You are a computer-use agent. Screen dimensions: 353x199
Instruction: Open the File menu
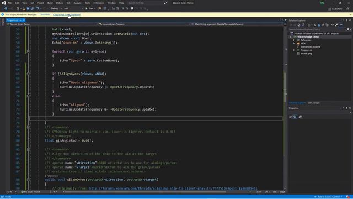pyautogui.click(x=10, y=3)
